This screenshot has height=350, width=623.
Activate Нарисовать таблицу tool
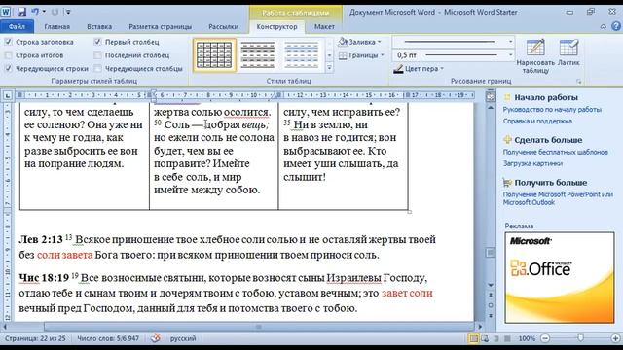click(x=535, y=56)
